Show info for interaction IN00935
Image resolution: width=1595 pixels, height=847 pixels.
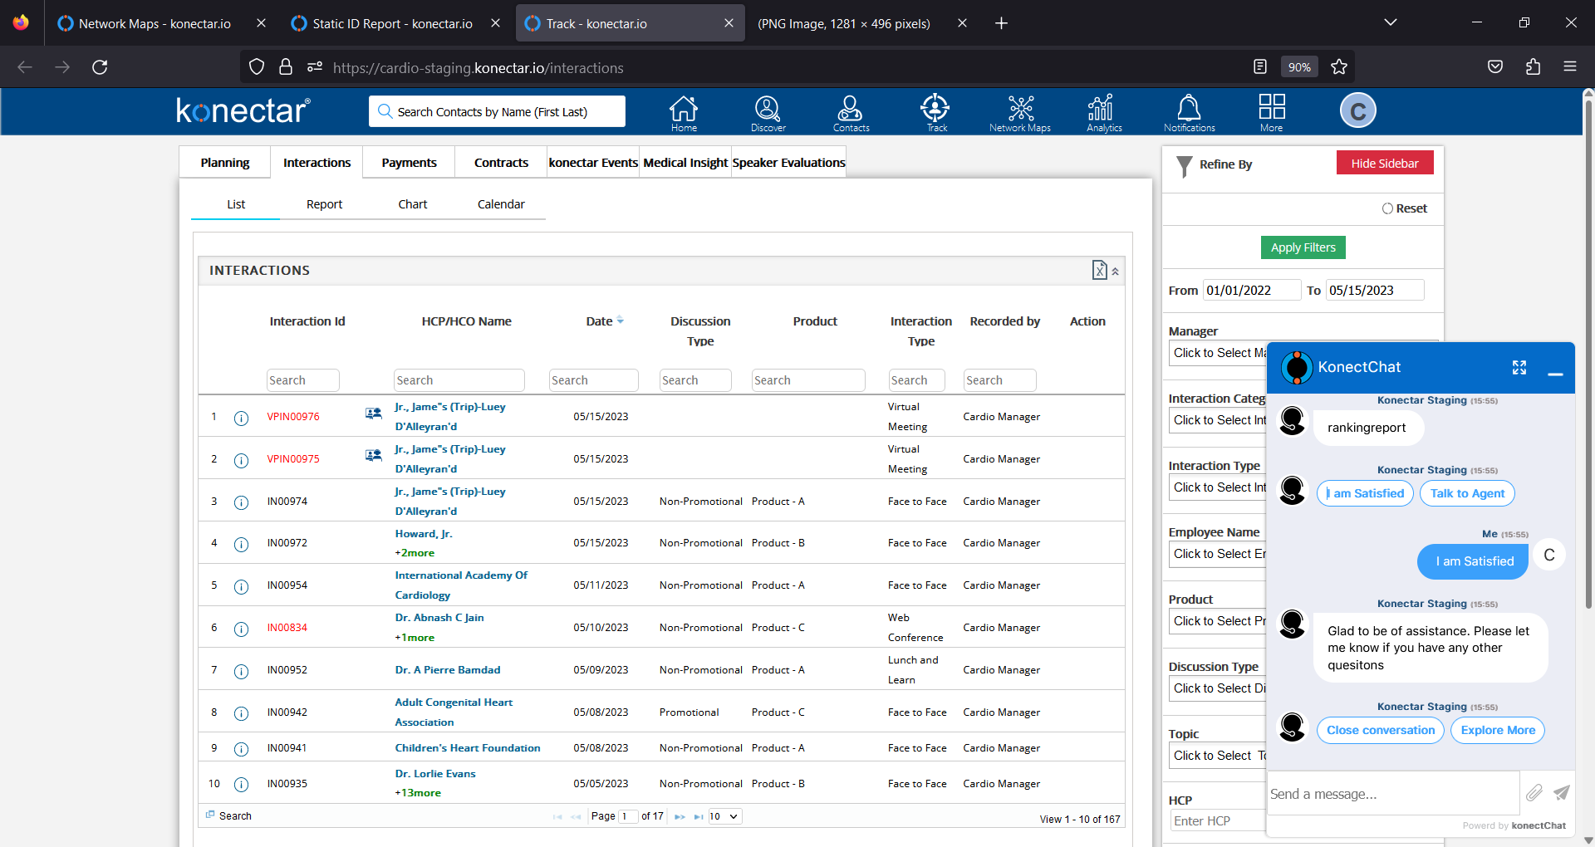(x=241, y=784)
